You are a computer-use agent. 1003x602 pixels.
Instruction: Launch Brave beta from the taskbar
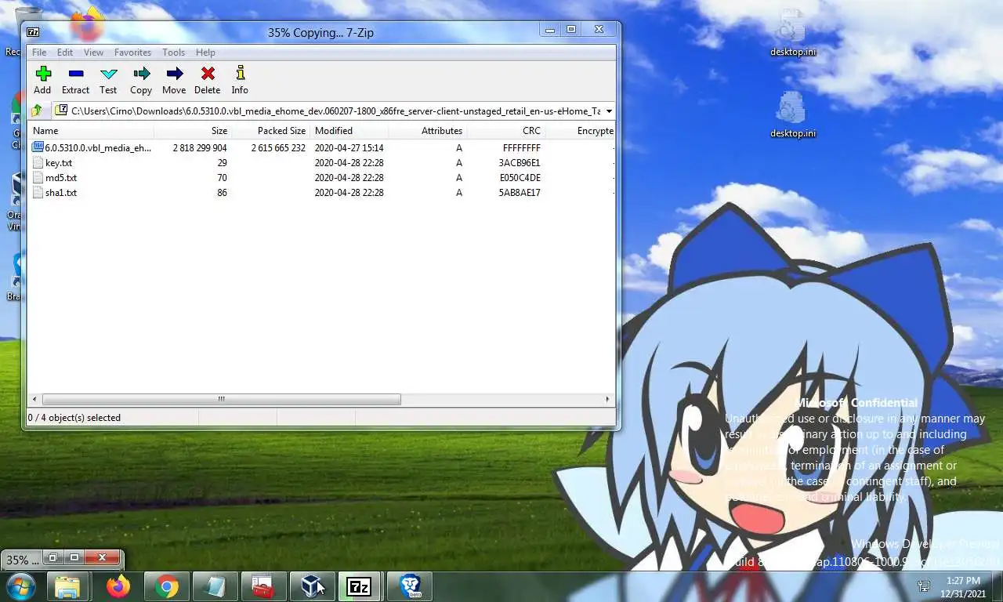click(410, 586)
